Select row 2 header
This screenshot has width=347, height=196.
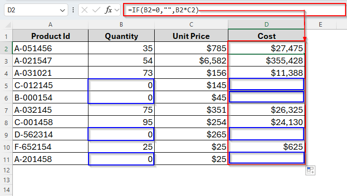point(6,48)
